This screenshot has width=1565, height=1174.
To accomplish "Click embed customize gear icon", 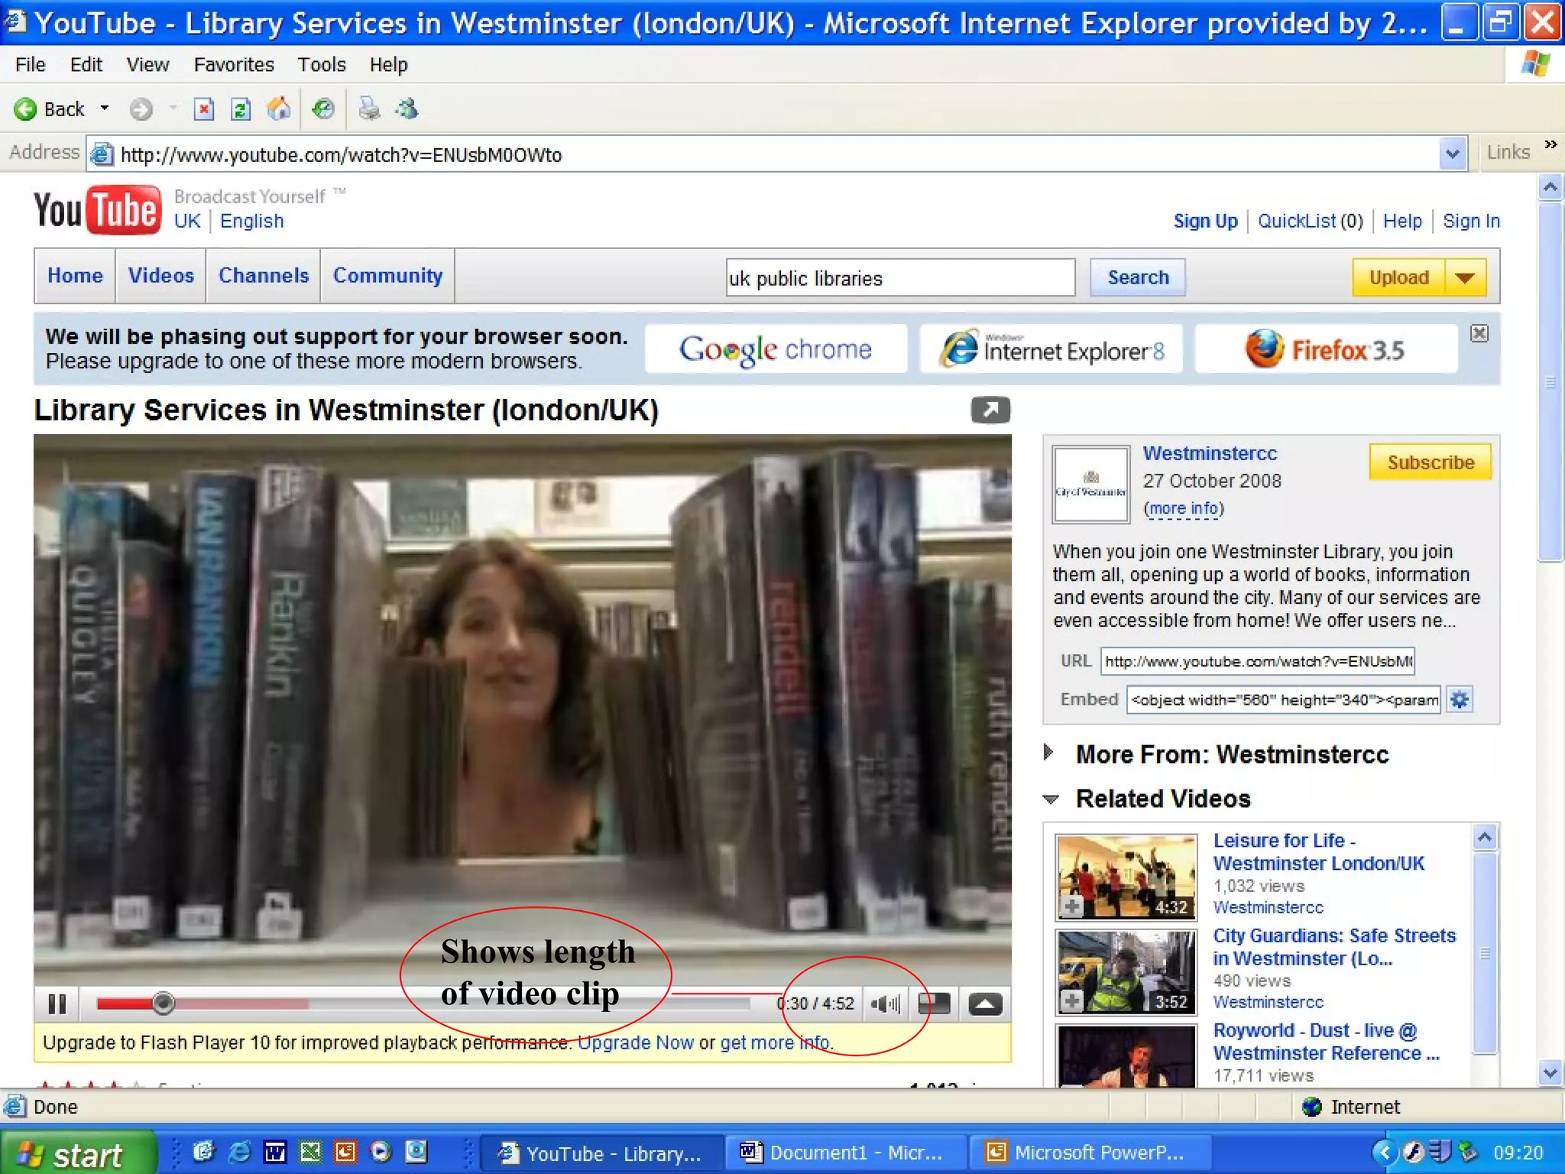I will coord(1459,699).
